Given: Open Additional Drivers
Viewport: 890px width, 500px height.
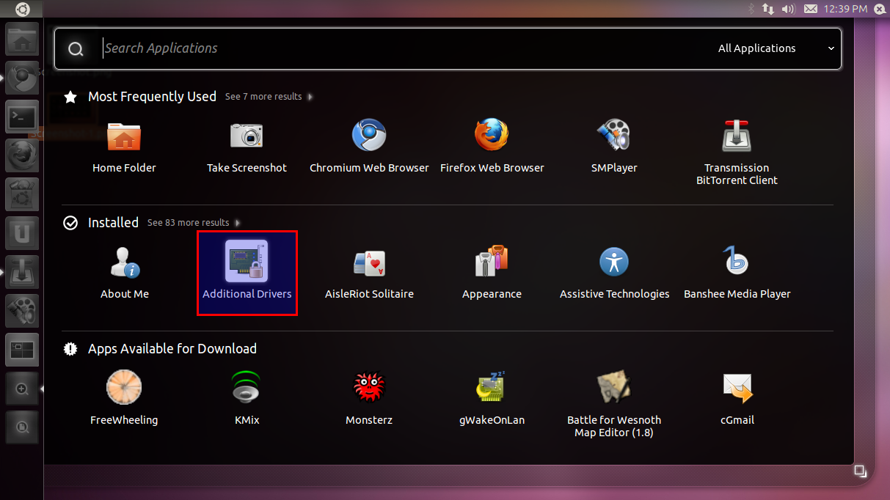Looking at the screenshot, I should click(x=247, y=273).
